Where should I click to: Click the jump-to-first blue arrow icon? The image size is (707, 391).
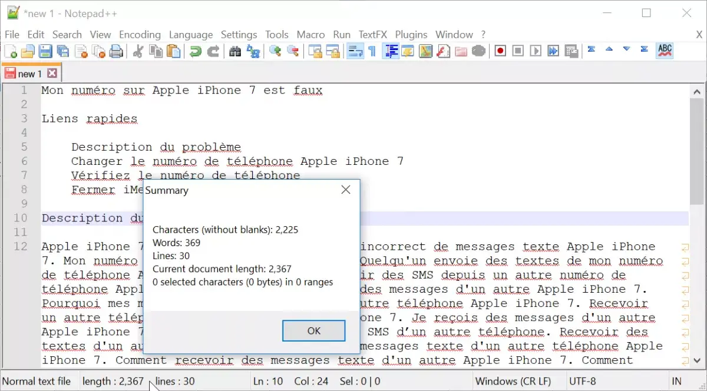point(592,49)
